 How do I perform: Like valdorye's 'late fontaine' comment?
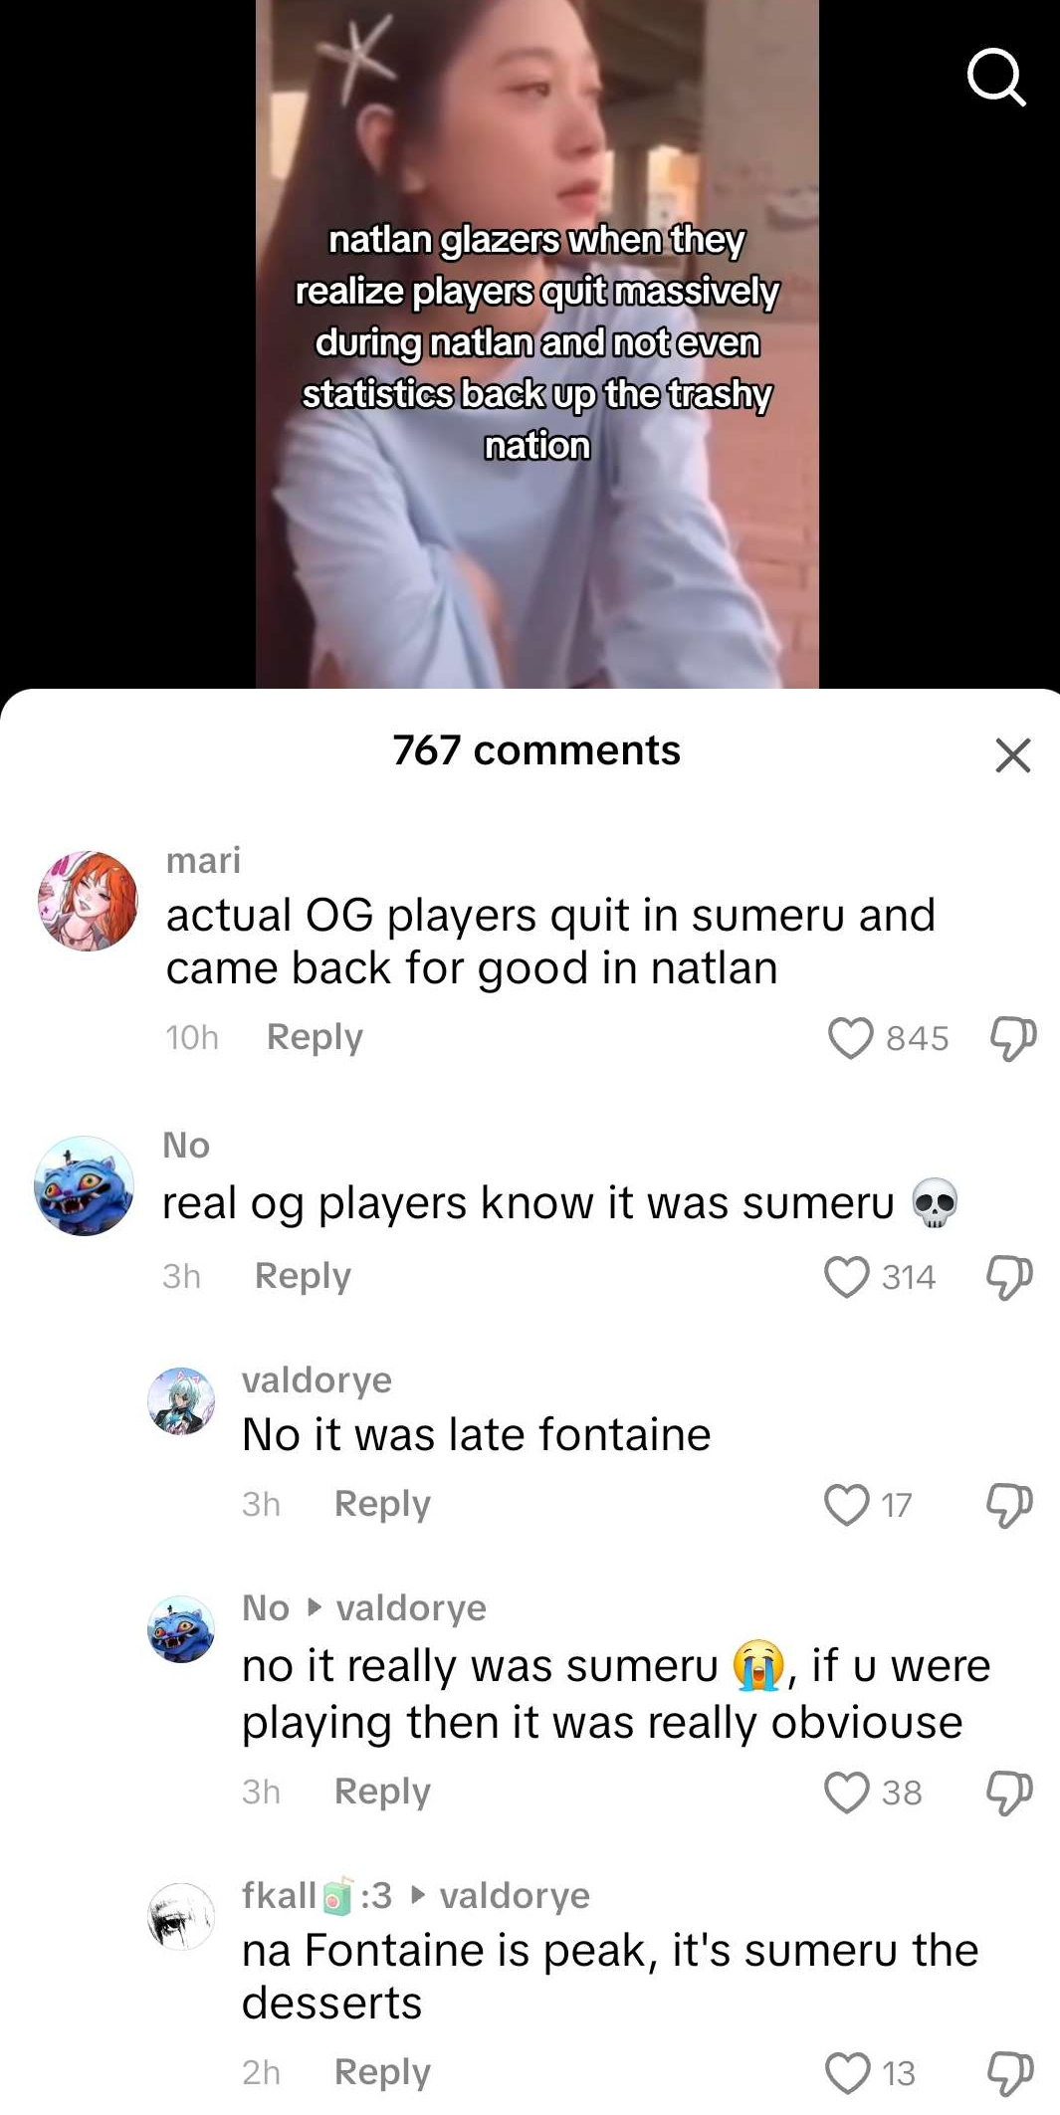click(847, 1505)
